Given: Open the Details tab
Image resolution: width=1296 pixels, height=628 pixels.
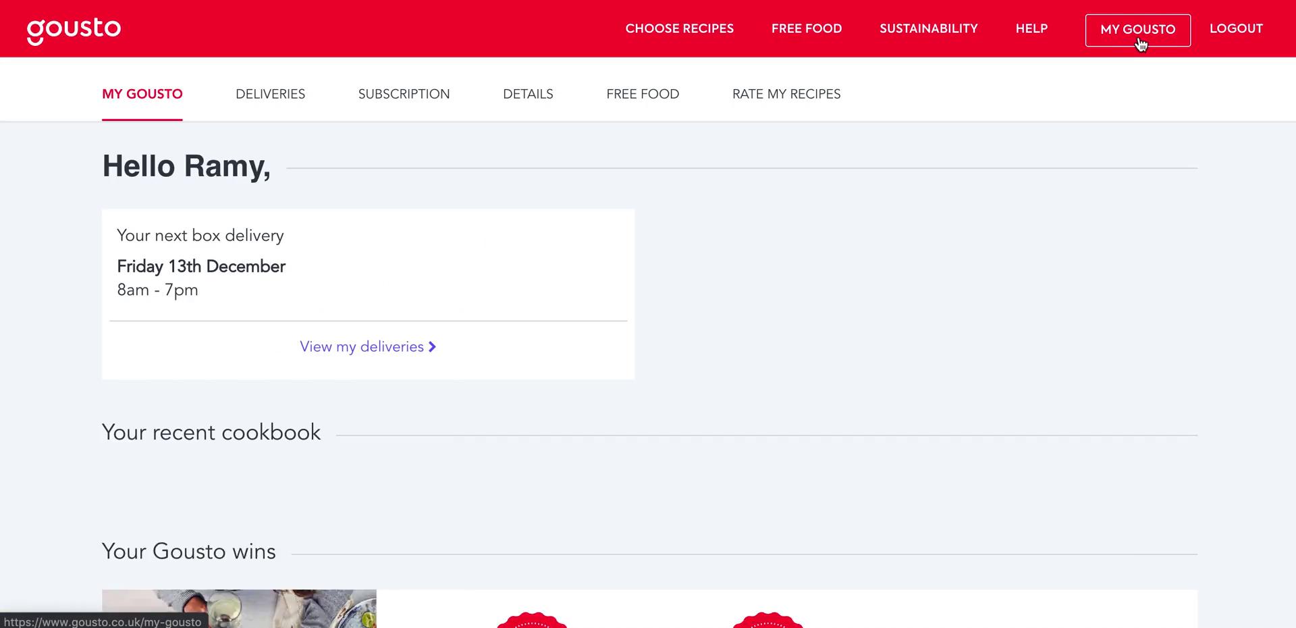Looking at the screenshot, I should pyautogui.click(x=528, y=94).
